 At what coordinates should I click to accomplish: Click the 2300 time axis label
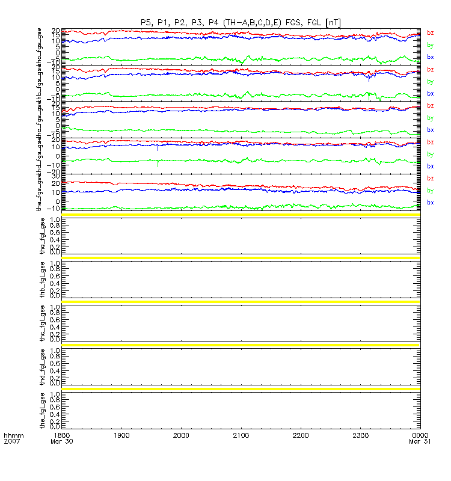click(360, 435)
